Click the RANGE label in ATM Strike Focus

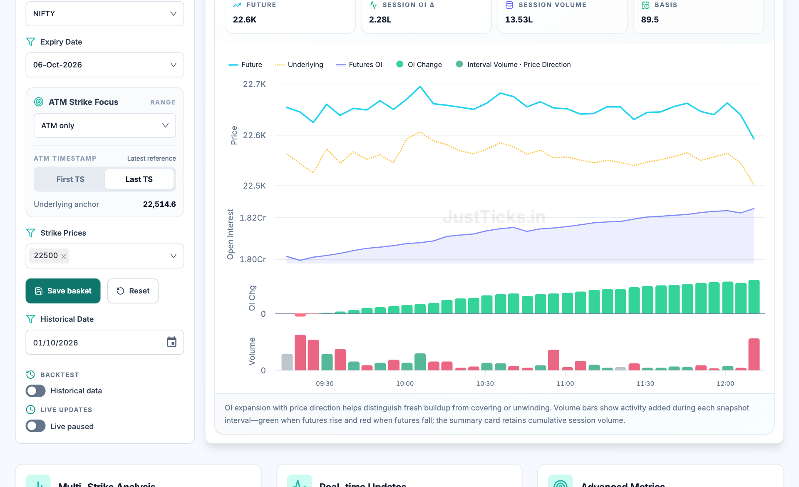[x=163, y=102]
